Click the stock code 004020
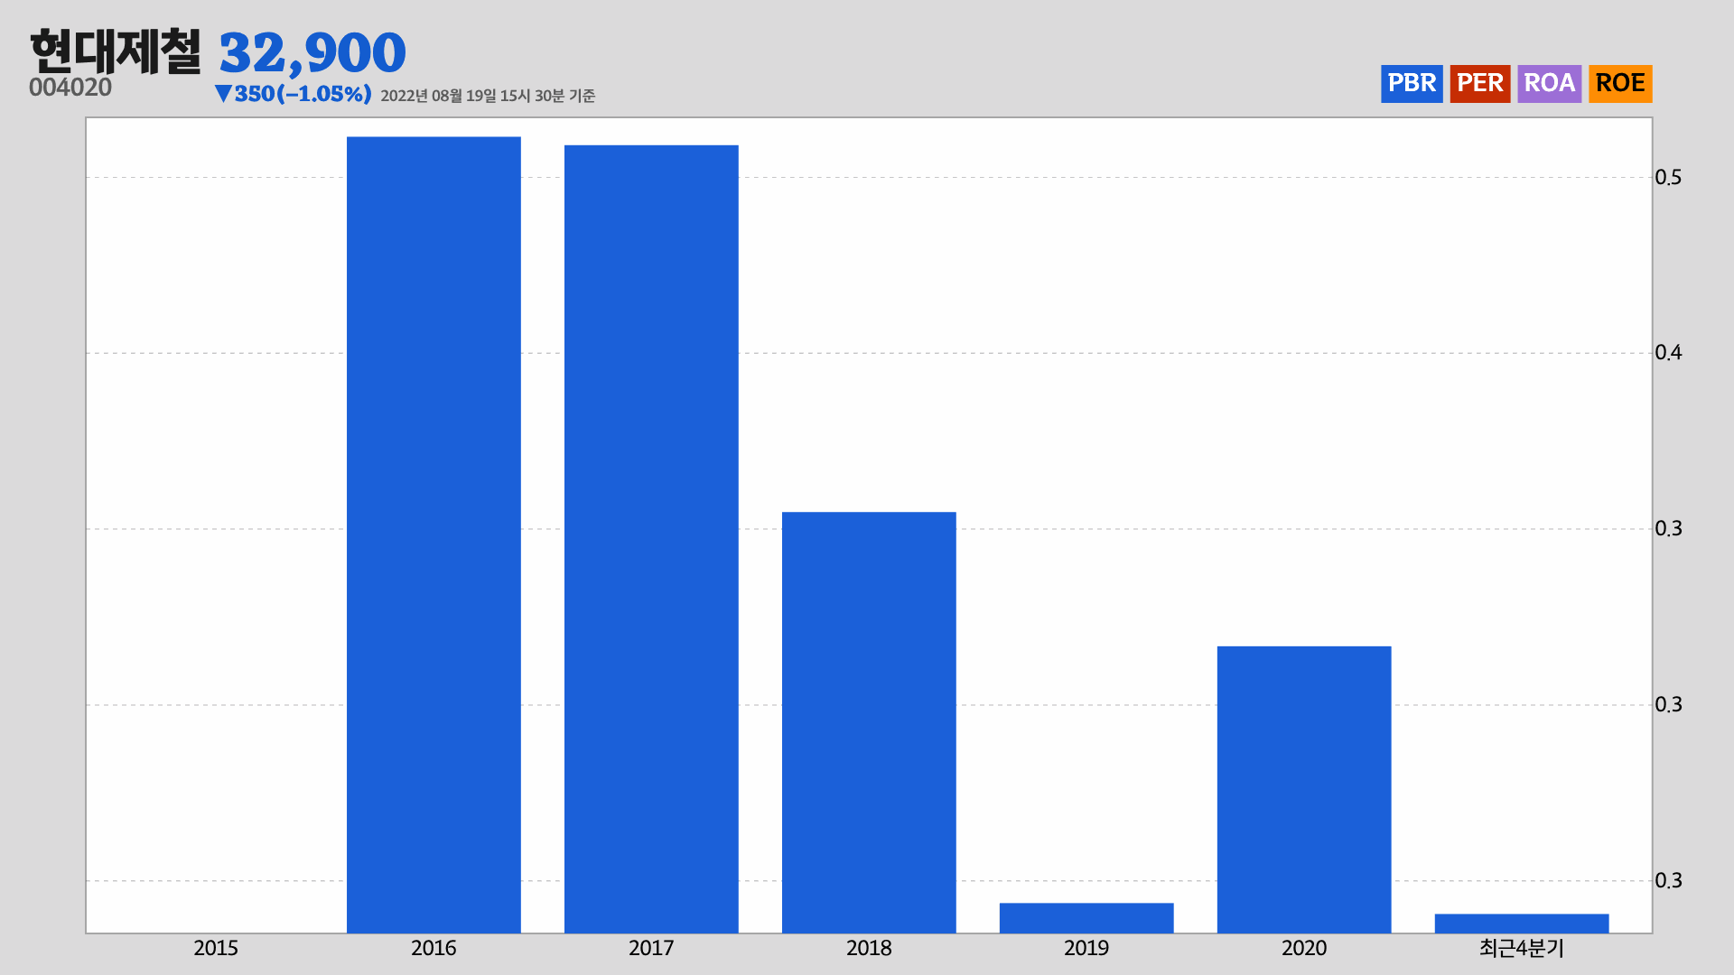Image resolution: width=1734 pixels, height=975 pixels. tap(70, 88)
